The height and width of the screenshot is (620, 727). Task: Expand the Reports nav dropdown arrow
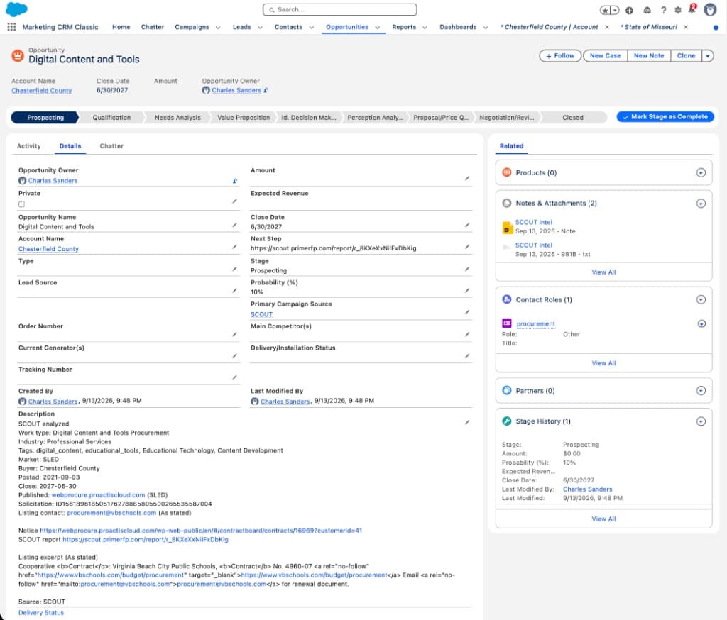tap(425, 28)
